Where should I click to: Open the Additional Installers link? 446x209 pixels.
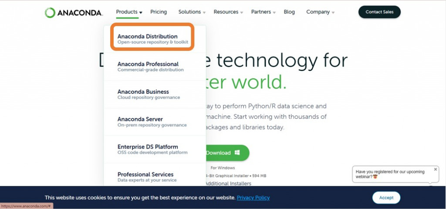pyautogui.click(x=228, y=183)
